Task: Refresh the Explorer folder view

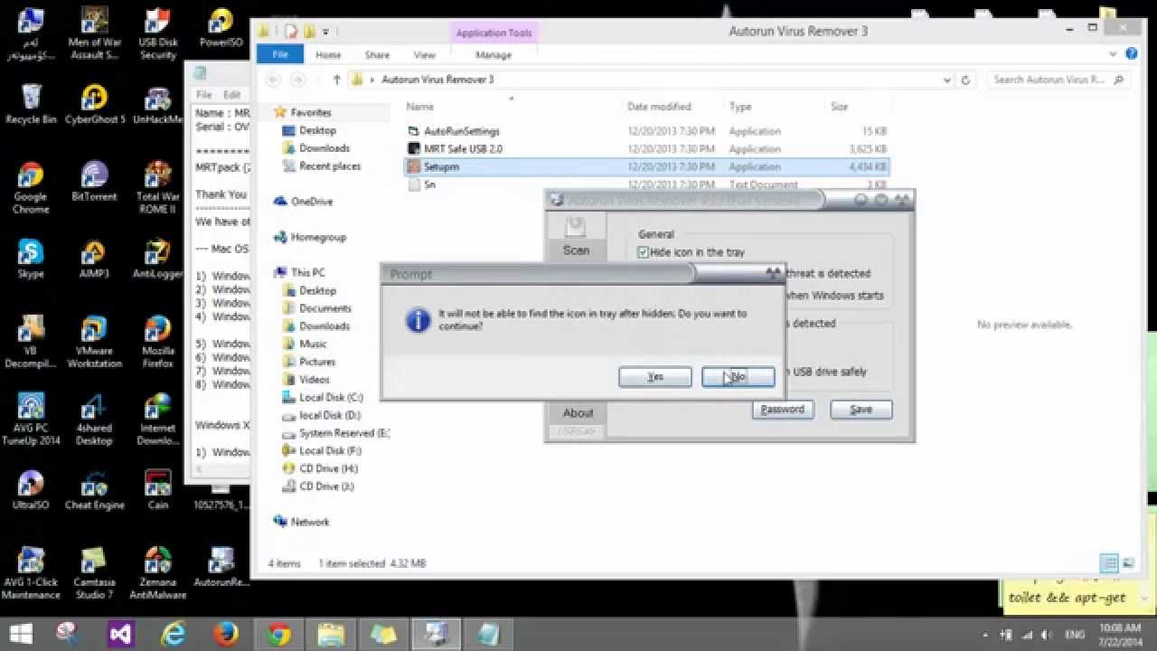Action: point(965,80)
